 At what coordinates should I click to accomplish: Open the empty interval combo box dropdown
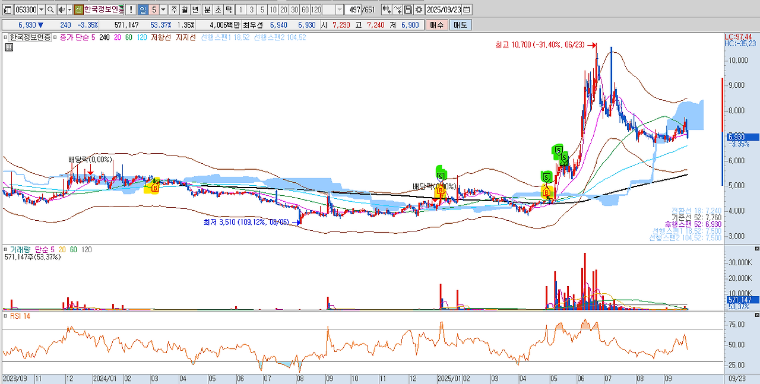tap(340, 9)
